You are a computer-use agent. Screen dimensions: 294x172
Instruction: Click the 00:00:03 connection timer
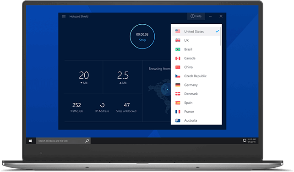[x=142, y=34]
